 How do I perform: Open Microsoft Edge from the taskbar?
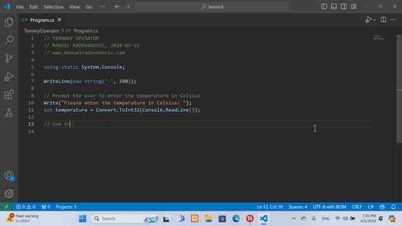tap(236, 218)
